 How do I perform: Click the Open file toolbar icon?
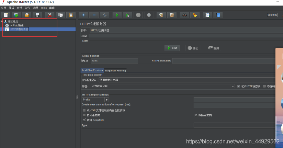27,15
